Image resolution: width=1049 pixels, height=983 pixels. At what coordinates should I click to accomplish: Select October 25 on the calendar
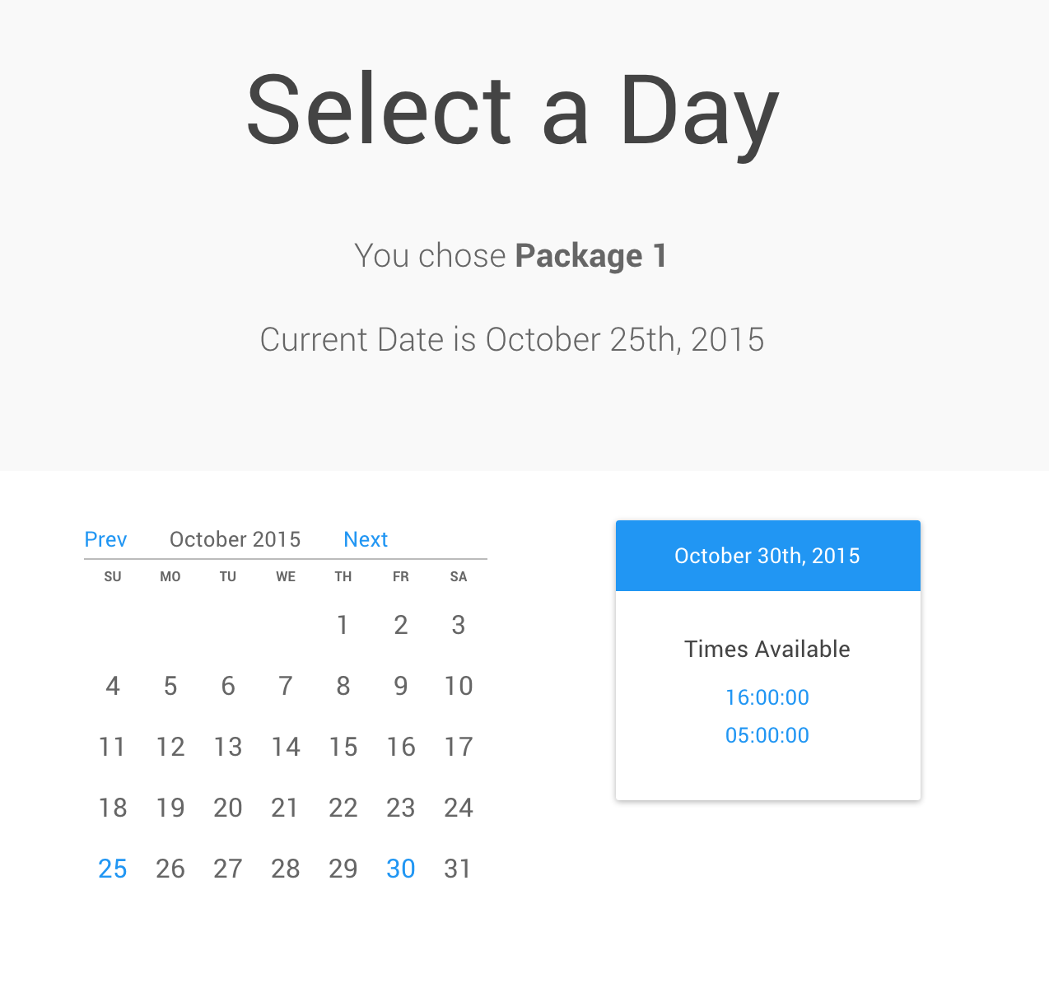pyautogui.click(x=113, y=868)
